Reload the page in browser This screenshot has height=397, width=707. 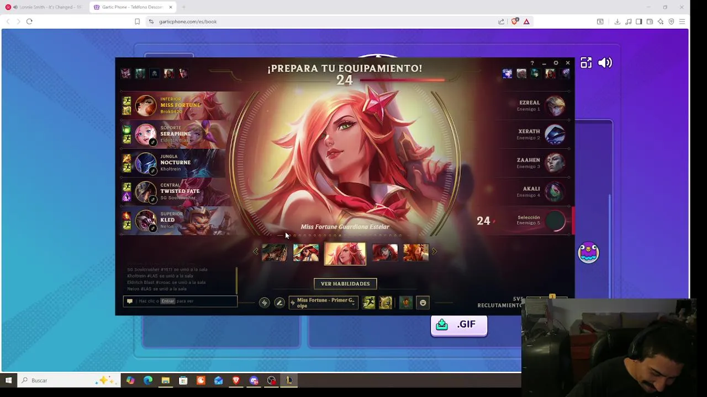29,22
